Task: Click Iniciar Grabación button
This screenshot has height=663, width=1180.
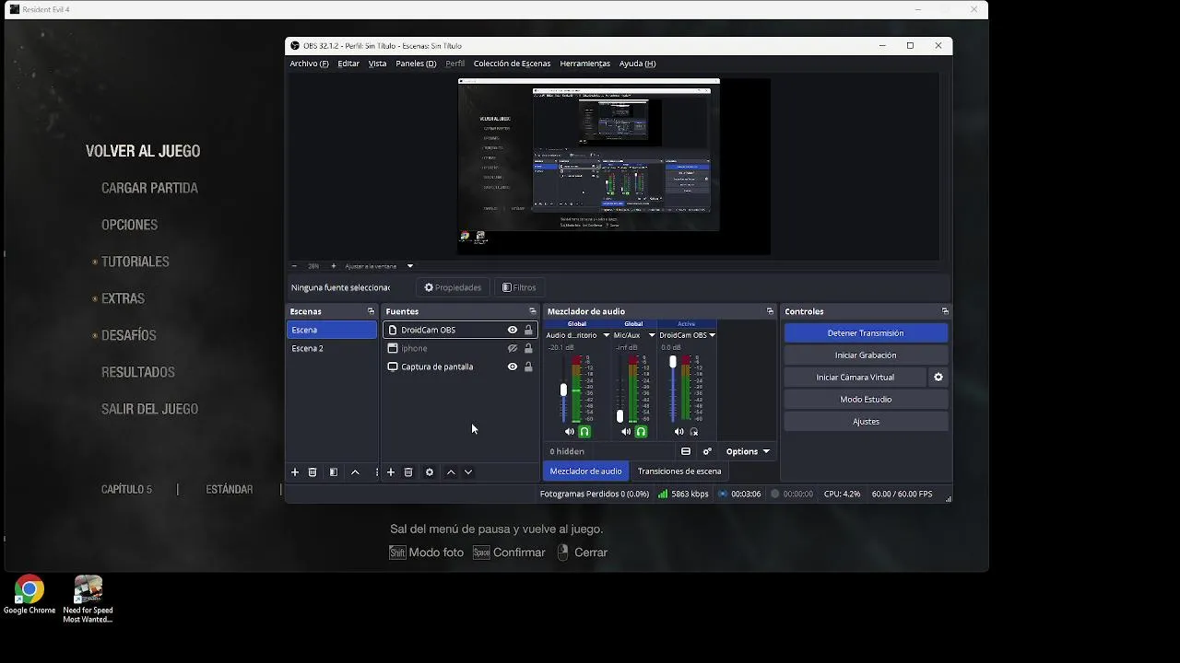Action: pos(866,355)
